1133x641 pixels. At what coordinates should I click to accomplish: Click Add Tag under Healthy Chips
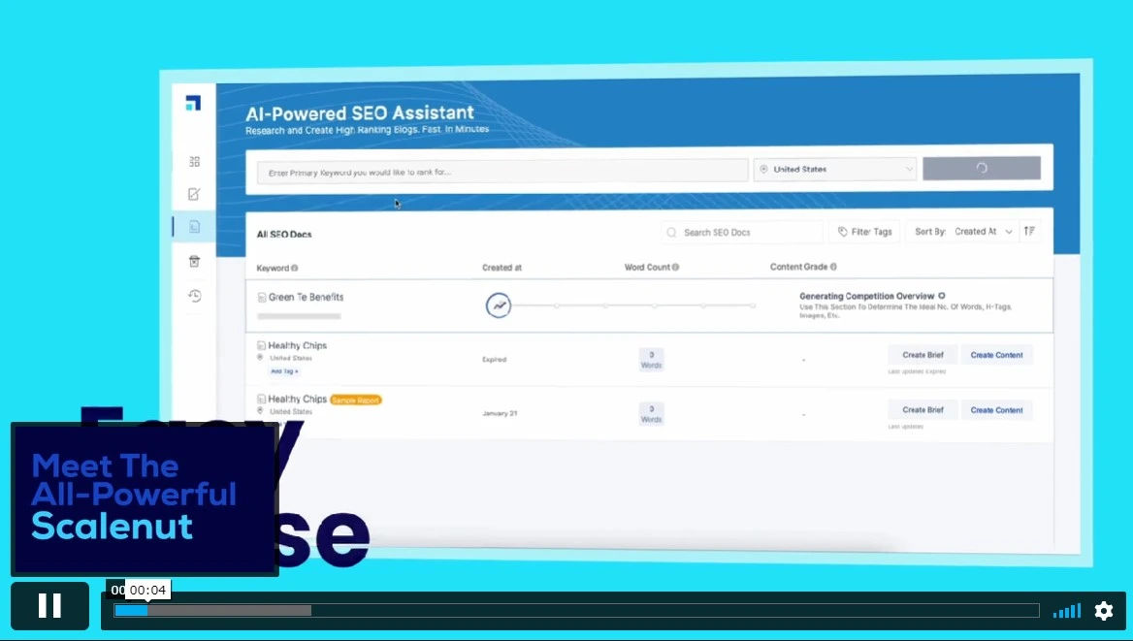point(284,371)
